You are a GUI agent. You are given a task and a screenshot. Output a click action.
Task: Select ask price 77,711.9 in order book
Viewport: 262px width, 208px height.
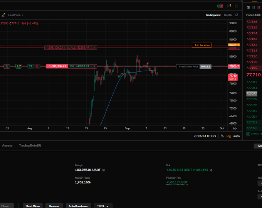(252, 62)
